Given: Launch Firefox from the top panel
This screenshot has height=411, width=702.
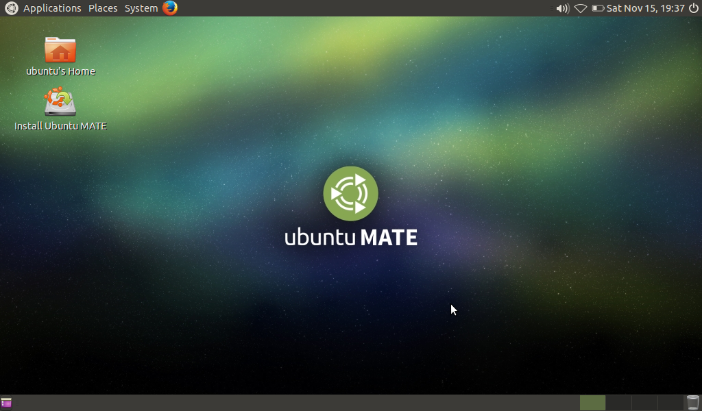Looking at the screenshot, I should click(x=170, y=8).
